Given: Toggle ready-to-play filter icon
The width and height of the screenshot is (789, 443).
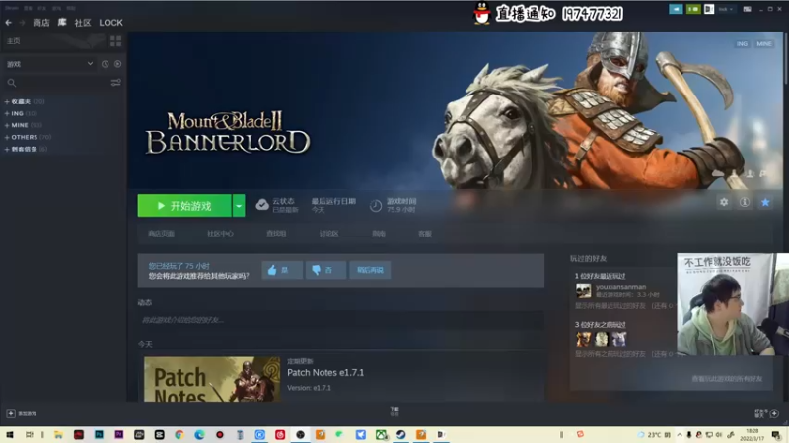Looking at the screenshot, I should pos(117,64).
